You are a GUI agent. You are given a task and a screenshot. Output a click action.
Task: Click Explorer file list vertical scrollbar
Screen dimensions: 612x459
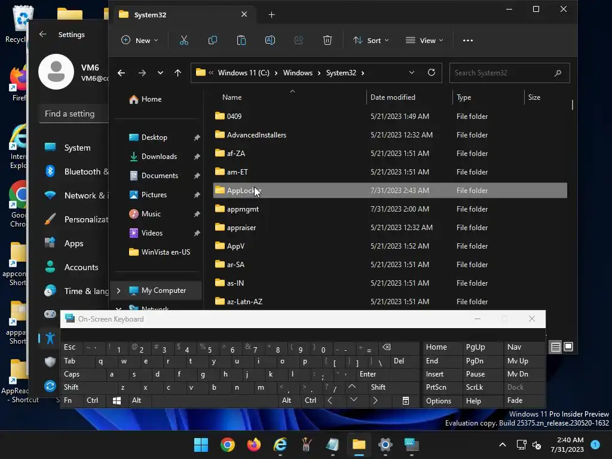pos(572,105)
